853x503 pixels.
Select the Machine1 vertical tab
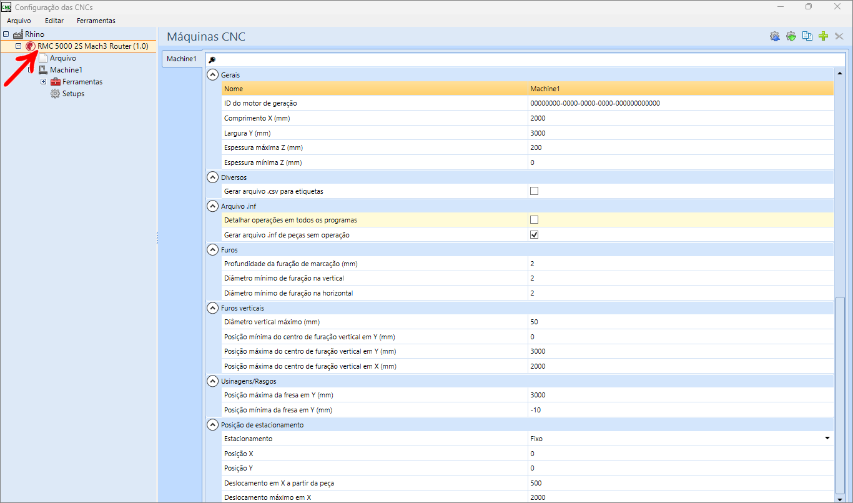click(x=182, y=59)
